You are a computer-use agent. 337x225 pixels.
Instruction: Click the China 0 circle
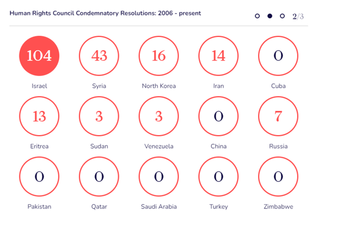pos(218,116)
